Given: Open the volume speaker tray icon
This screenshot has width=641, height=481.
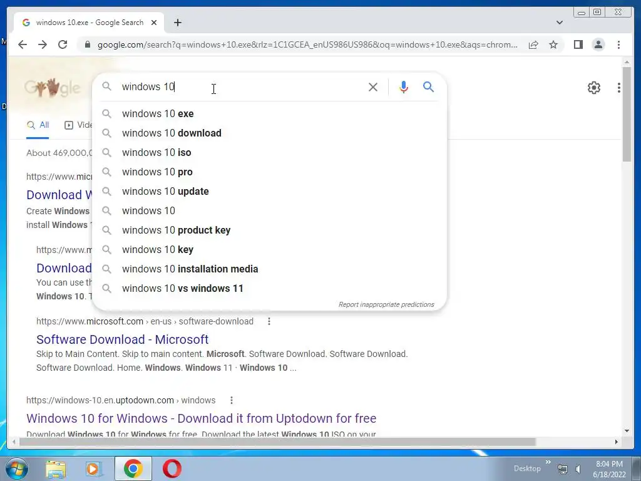Looking at the screenshot, I should coord(578,469).
